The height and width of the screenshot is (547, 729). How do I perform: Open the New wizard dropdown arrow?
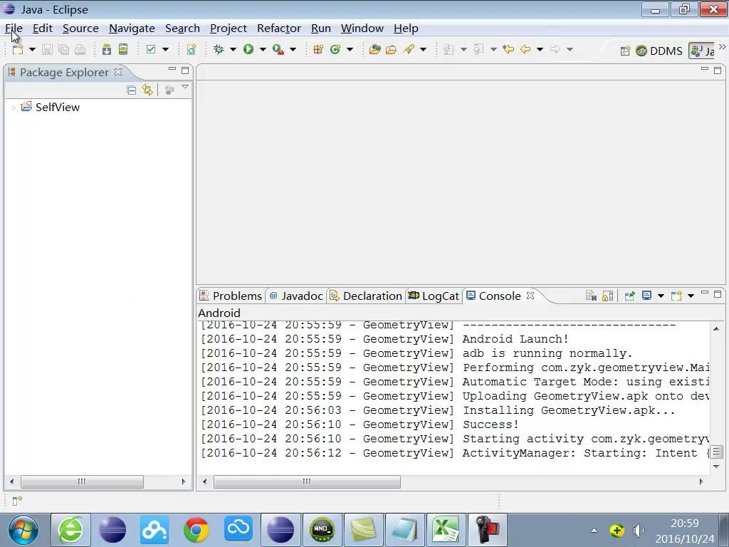click(x=32, y=49)
